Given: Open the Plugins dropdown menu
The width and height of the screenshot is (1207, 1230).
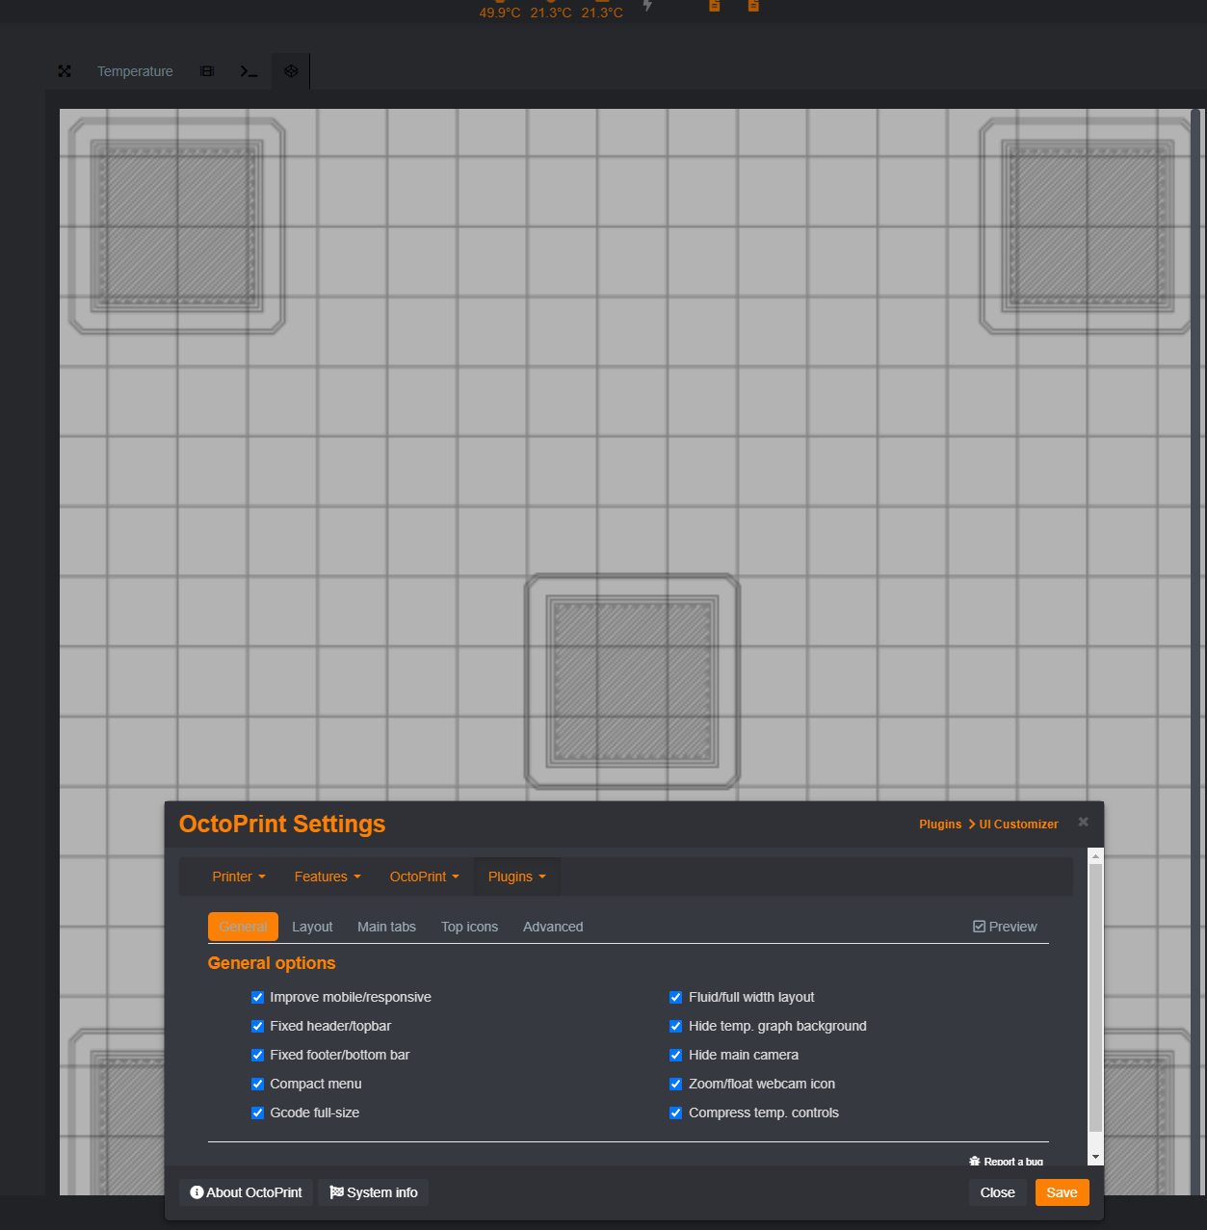Looking at the screenshot, I should point(516,877).
